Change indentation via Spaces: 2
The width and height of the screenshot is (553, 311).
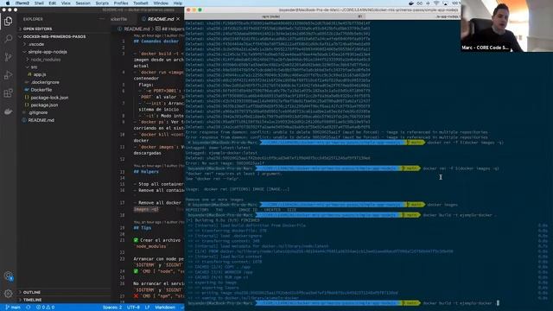coord(112,308)
